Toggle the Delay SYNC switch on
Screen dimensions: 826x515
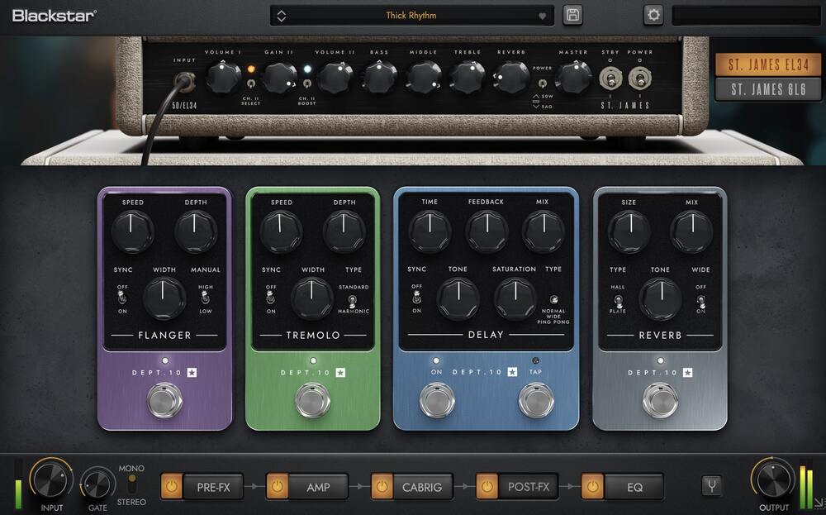point(416,298)
